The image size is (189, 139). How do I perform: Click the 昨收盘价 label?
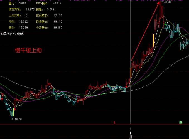point(42,21)
